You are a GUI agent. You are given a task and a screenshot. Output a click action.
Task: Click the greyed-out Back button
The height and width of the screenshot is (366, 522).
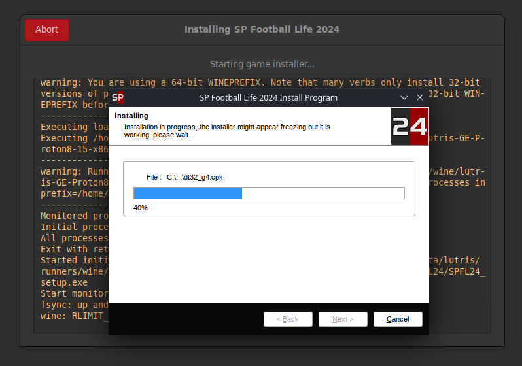coord(288,319)
